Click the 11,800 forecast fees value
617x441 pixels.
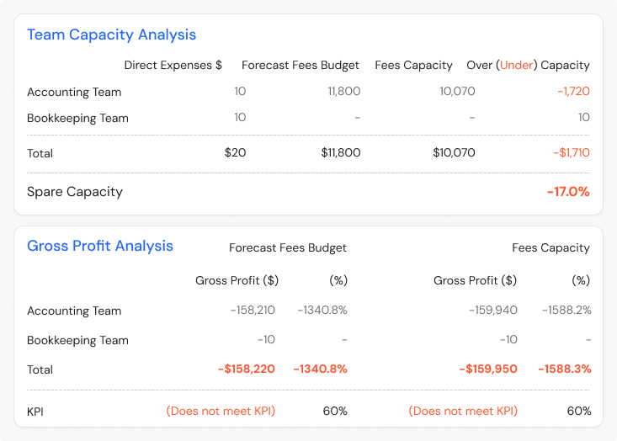point(343,92)
